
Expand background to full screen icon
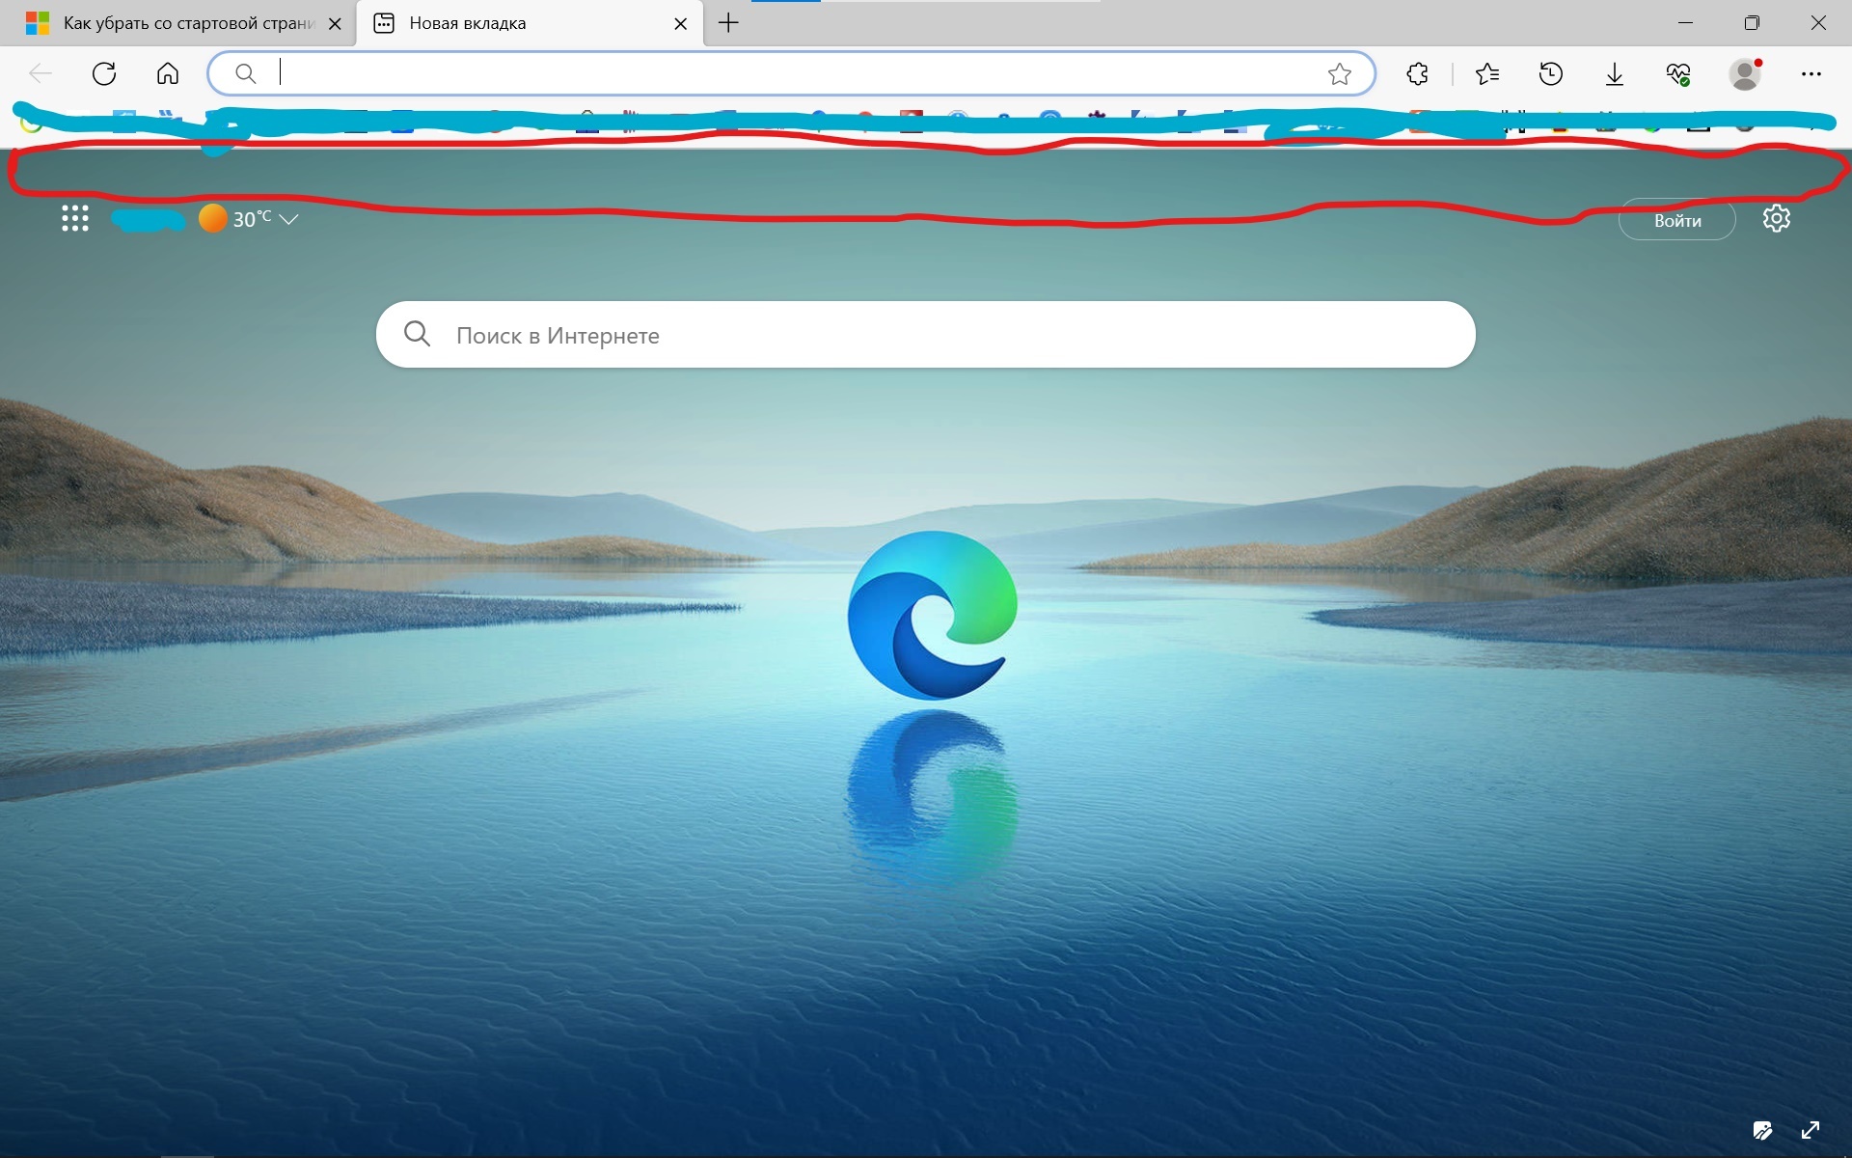click(1811, 1130)
